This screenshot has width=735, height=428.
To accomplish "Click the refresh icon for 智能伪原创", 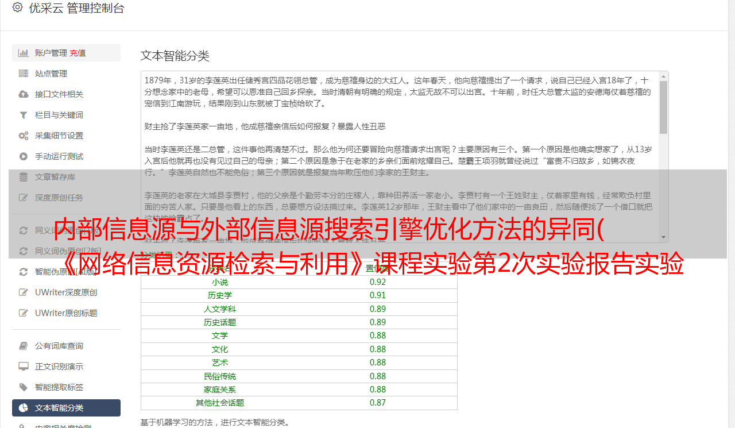I will 23,272.
